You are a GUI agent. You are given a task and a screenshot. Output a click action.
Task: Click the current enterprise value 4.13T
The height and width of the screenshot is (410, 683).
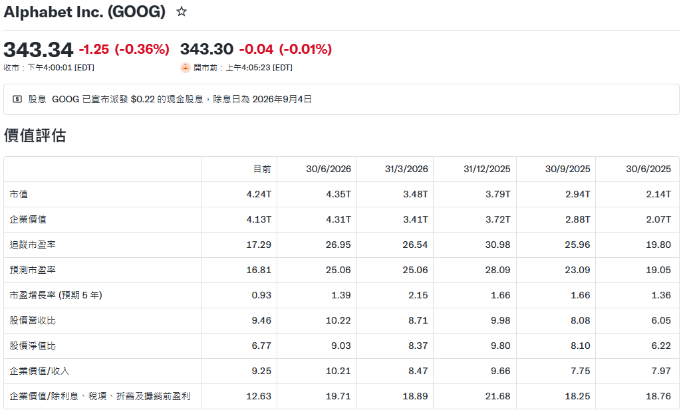pyautogui.click(x=259, y=219)
